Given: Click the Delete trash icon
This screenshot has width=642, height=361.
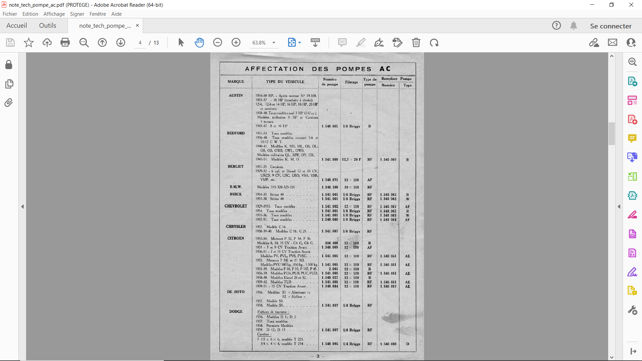Looking at the screenshot, I should pos(416,42).
